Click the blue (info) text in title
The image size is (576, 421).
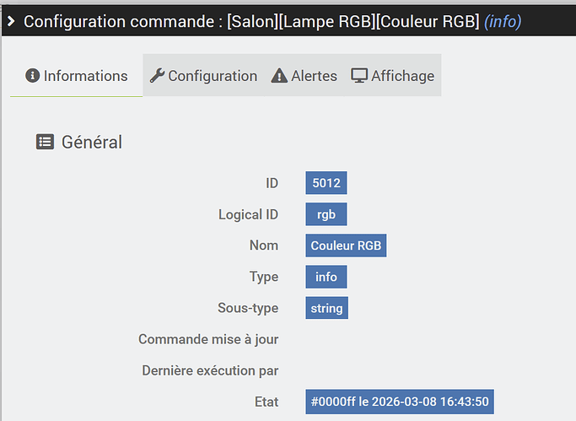(503, 21)
